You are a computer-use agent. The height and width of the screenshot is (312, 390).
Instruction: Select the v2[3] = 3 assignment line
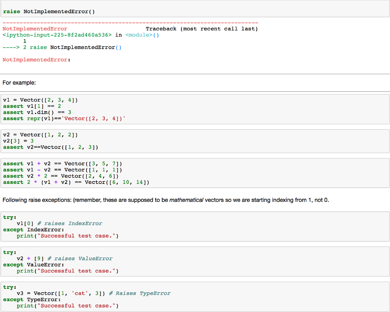pyautogui.click(x=17, y=141)
